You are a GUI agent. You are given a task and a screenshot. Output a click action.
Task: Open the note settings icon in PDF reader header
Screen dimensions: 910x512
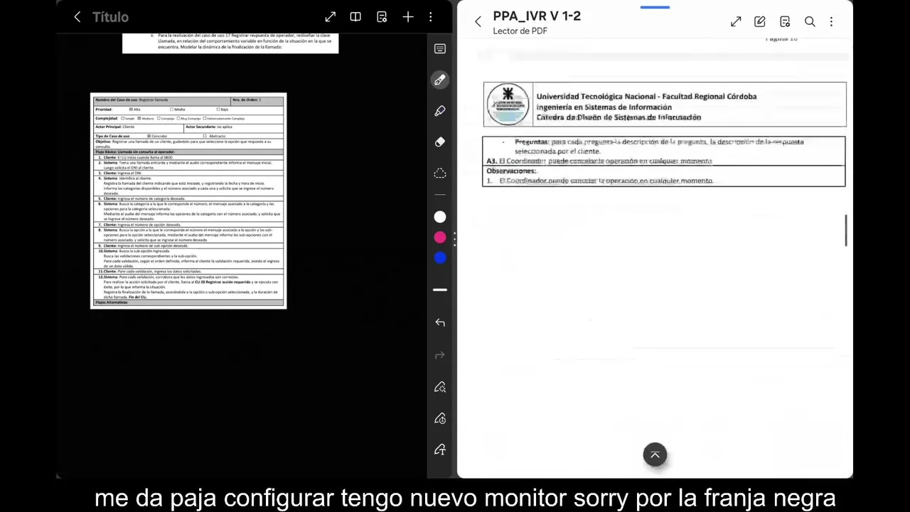(x=785, y=22)
